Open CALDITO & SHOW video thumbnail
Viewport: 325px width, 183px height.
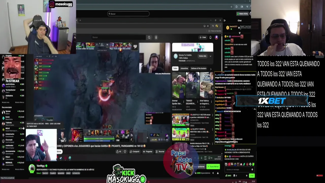[181, 134]
